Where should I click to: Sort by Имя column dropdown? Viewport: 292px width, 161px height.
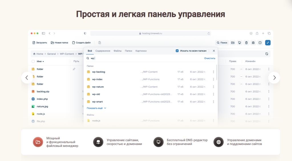pyautogui.click(x=40, y=61)
